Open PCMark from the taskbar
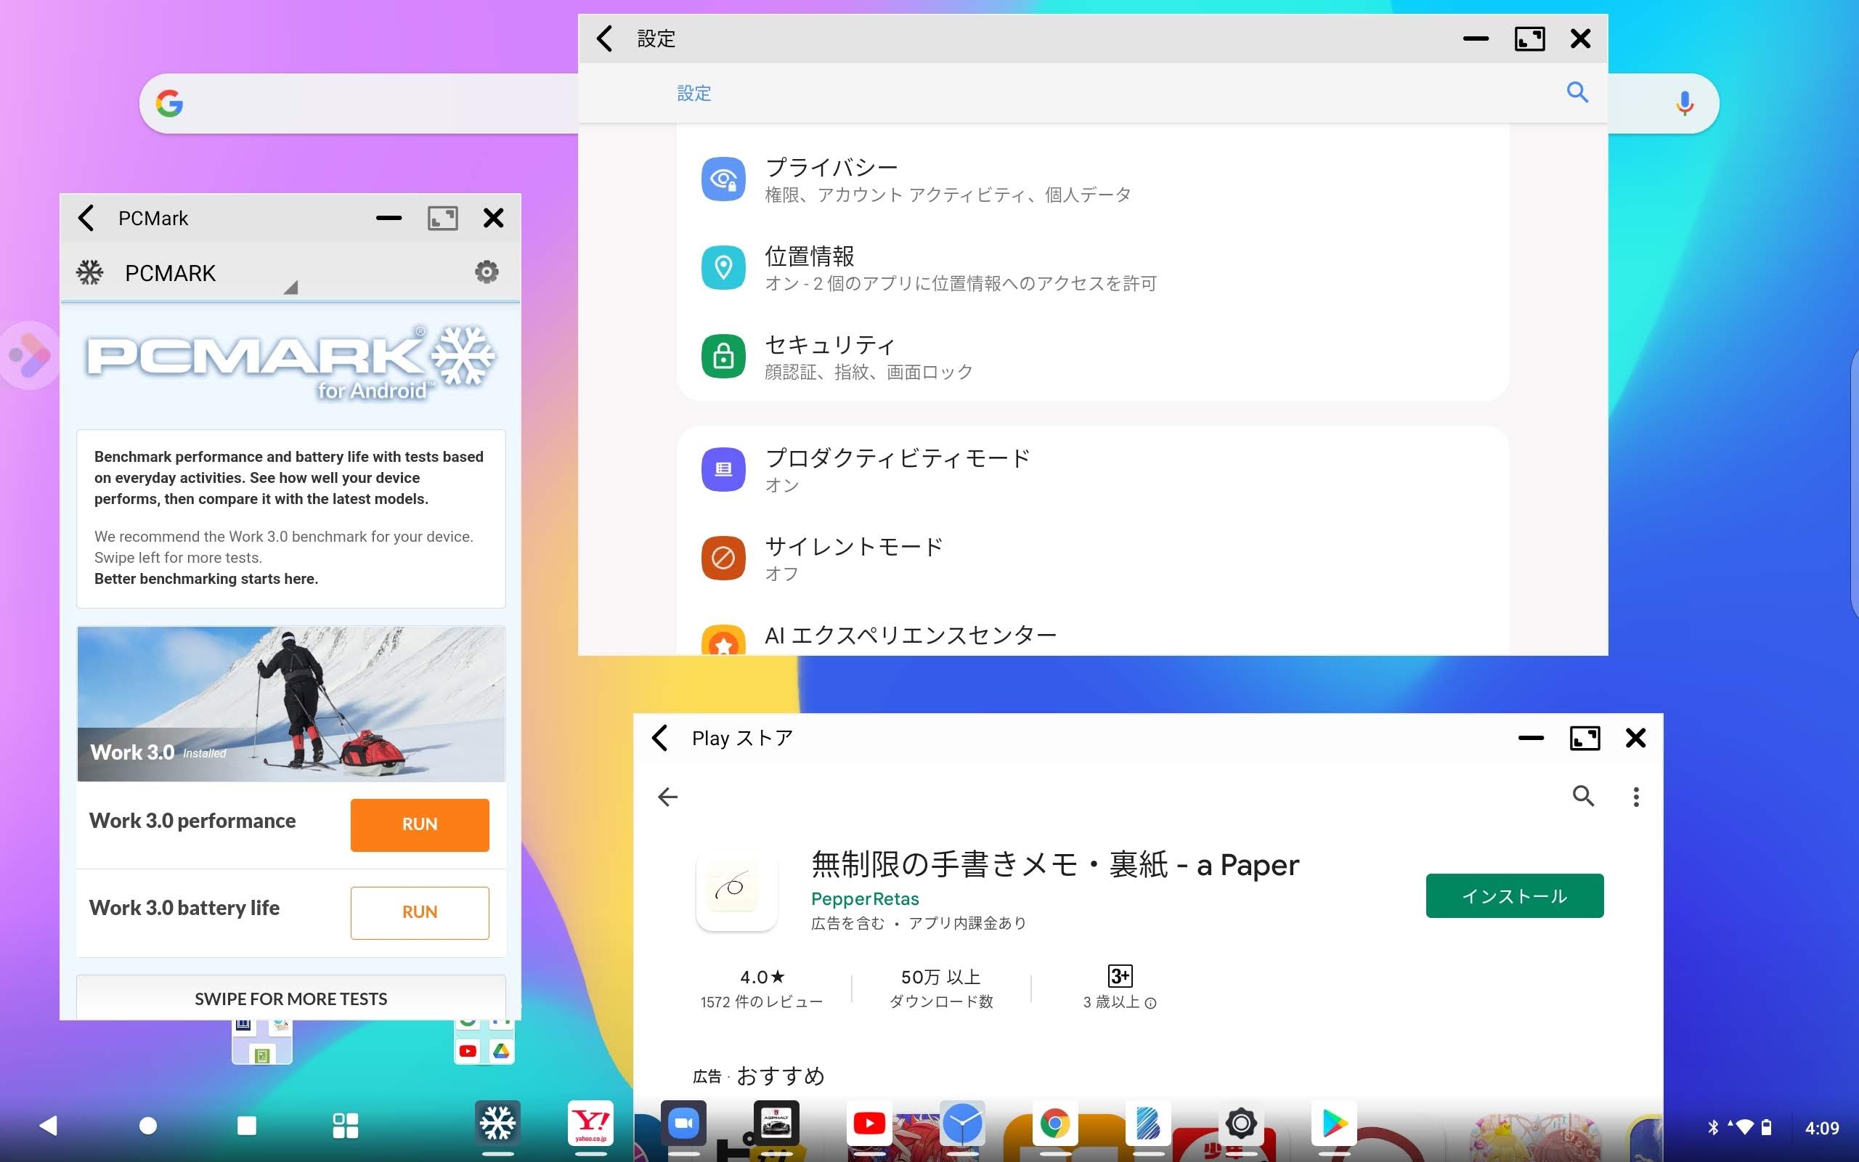 pyautogui.click(x=497, y=1124)
